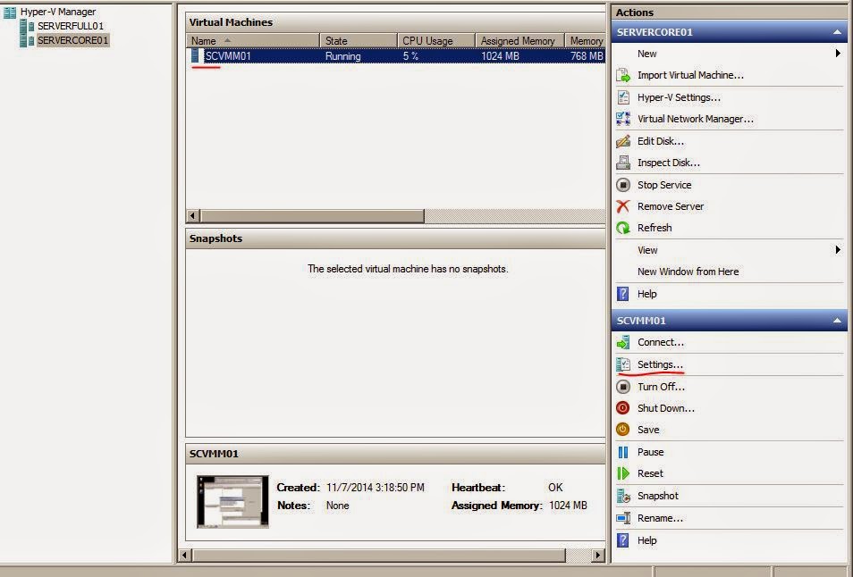Click the Hyper-V Settings icon
Image resolution: width=853 pixels, height=577 pixels.
[623, 97]
